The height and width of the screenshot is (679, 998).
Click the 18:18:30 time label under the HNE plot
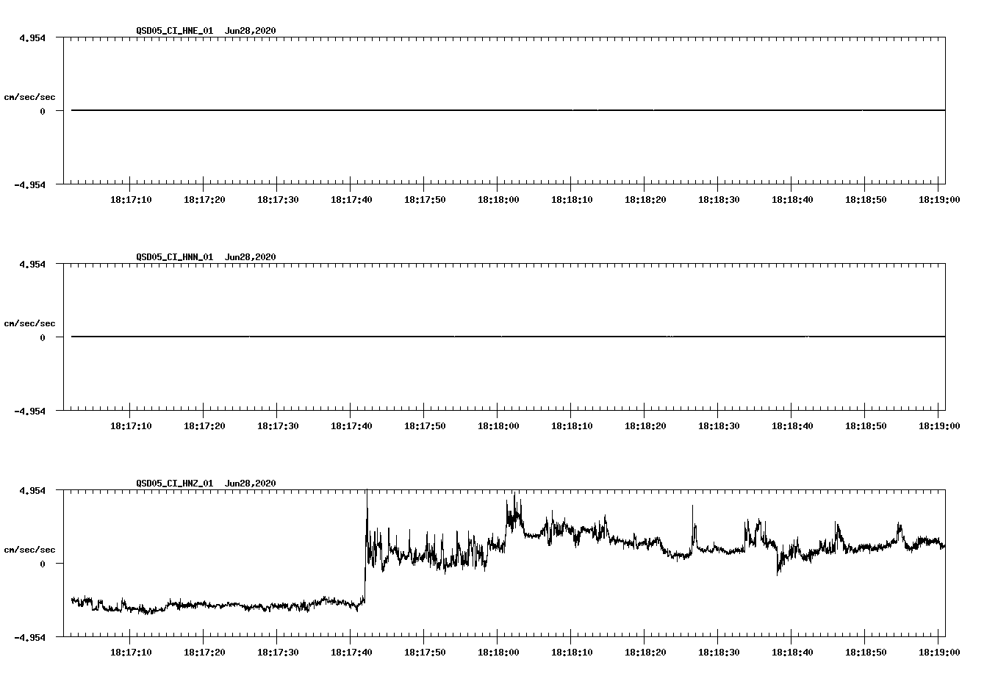(x=719, y=199)
